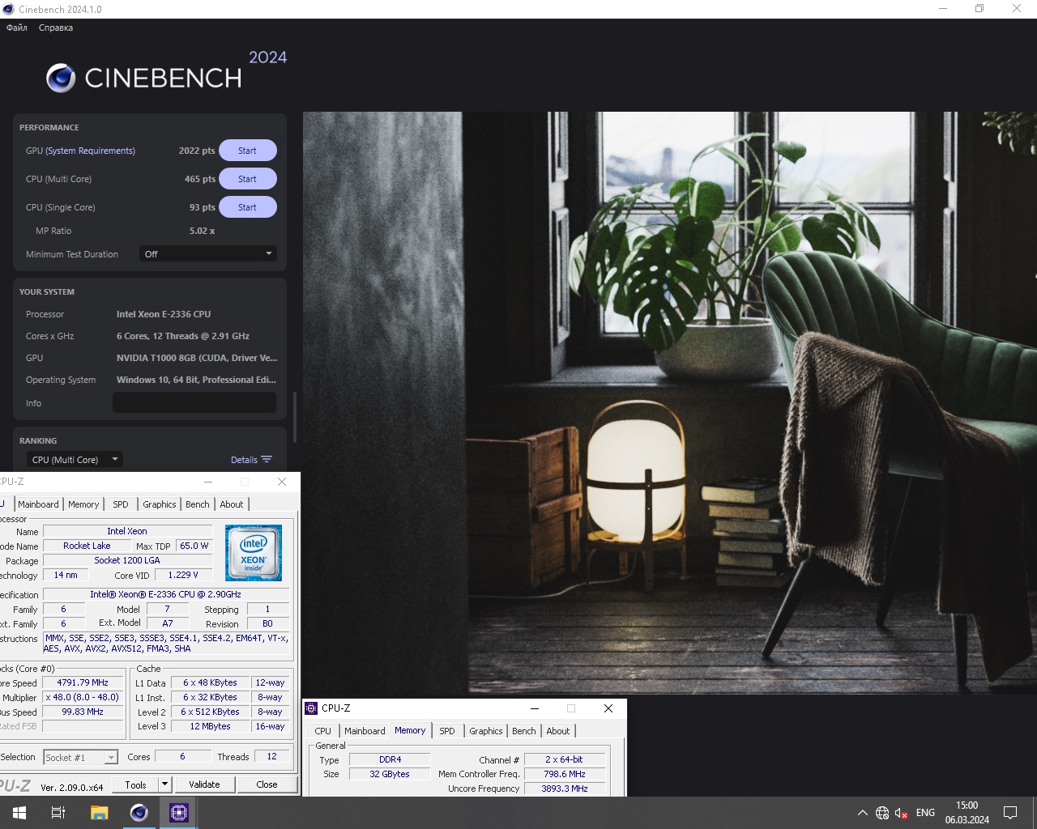The height and width of the screenshot is (829, 1037).
Task: Start the CPU Single Core benchmark
Action: coord(247,207)
